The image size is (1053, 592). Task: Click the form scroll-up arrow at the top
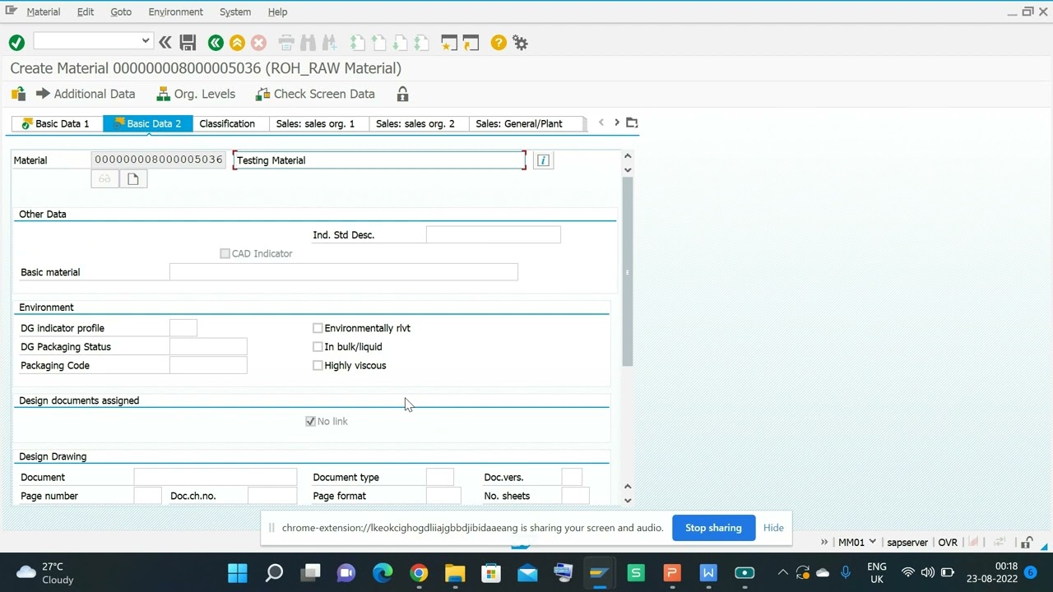click(628, 155)
